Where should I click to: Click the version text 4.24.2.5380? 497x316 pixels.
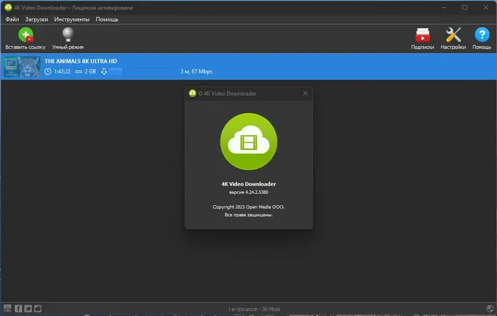249,192
